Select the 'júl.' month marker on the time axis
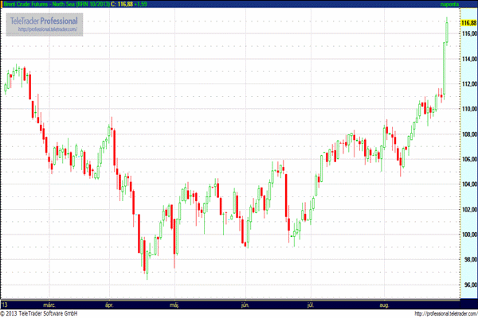 308,304
